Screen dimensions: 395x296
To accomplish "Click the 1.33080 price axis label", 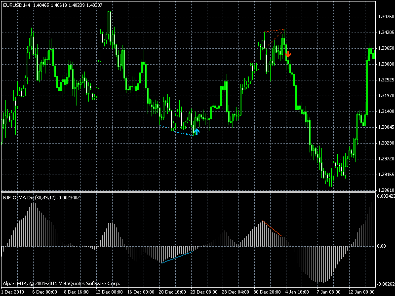I will pos(386,64).
